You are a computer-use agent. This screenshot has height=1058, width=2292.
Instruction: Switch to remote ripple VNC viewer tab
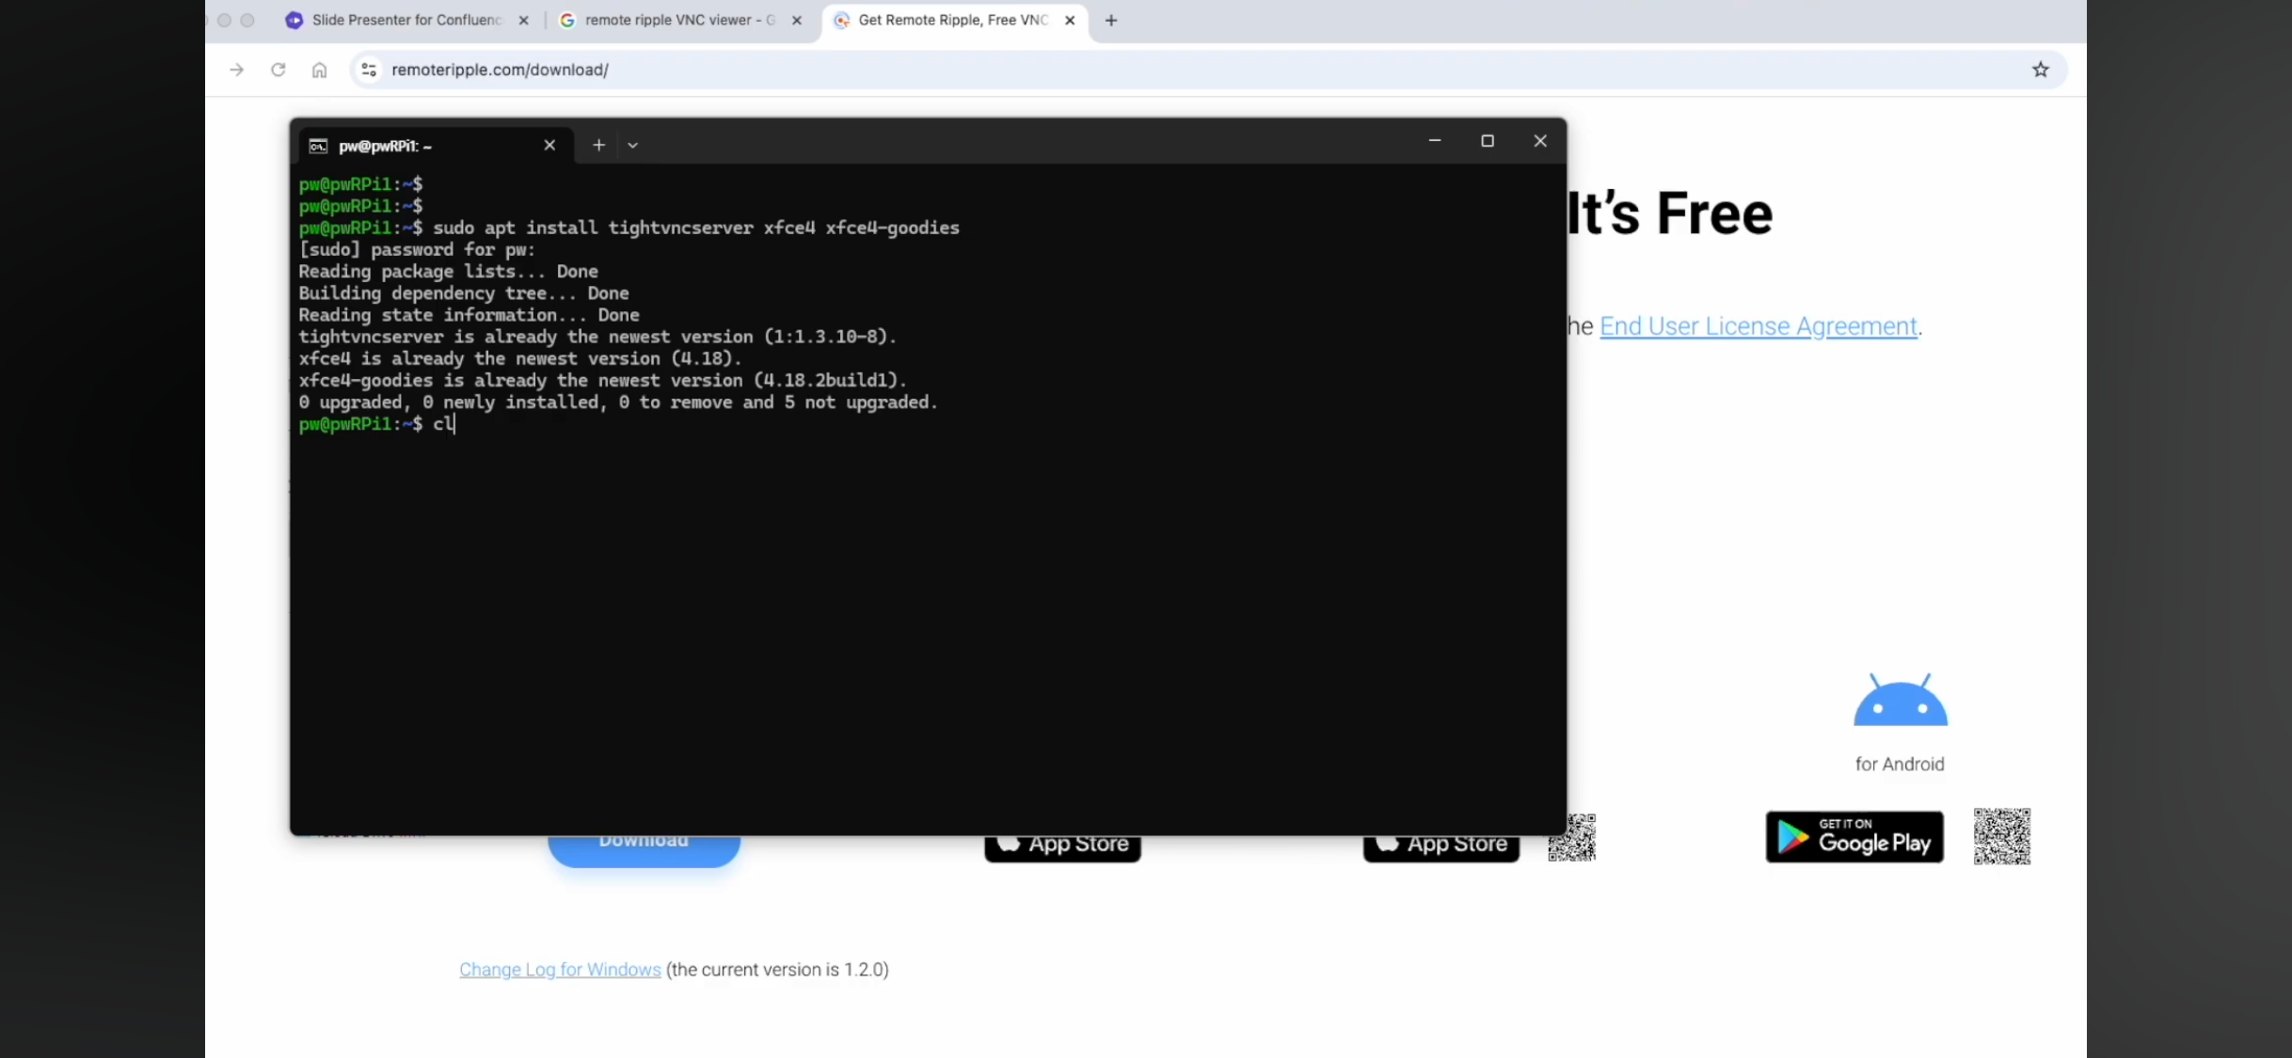(x=677, y=20)
